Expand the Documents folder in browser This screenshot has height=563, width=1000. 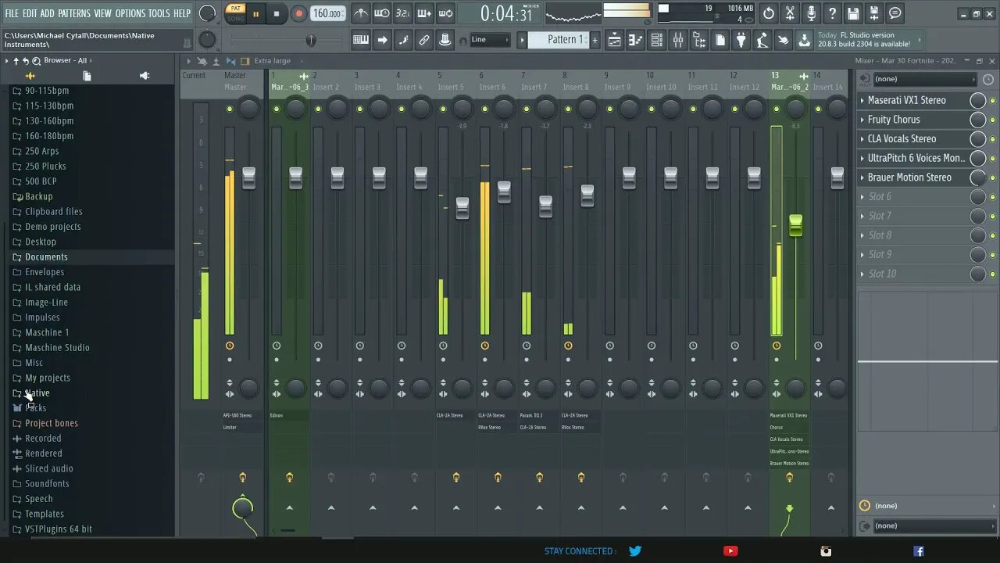click(46, 256)
